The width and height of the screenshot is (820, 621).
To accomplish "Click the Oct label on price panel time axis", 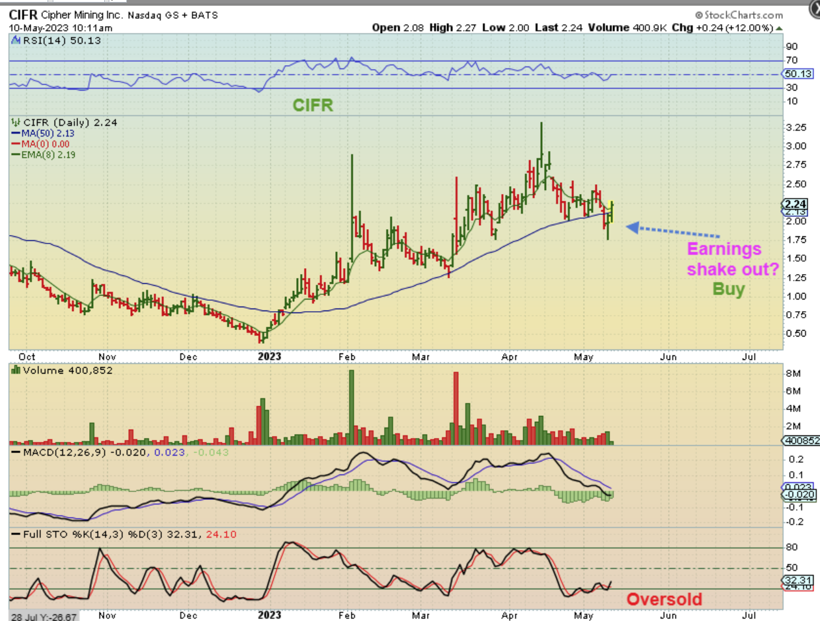I will [x=27, y=357].
